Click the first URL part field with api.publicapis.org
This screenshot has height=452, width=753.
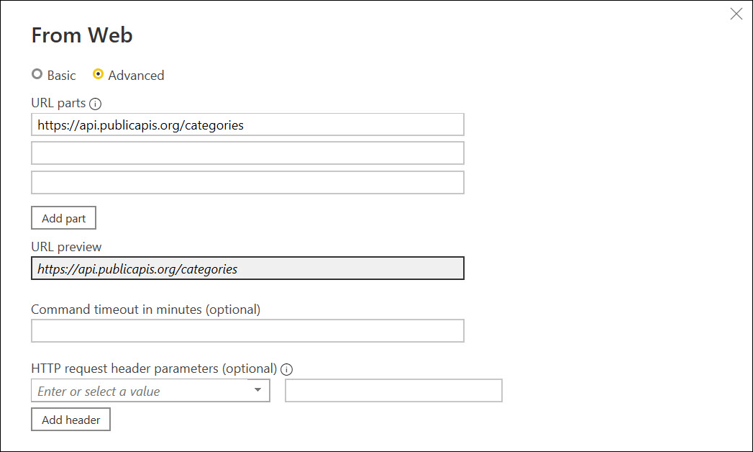click(x=247, y=125)
